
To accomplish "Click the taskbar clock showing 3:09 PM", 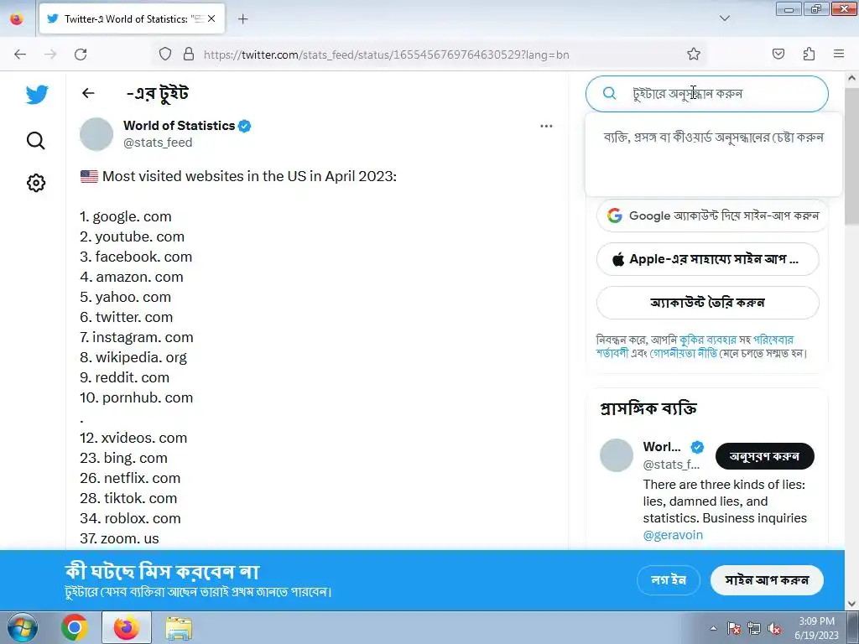I will point(816,627).
